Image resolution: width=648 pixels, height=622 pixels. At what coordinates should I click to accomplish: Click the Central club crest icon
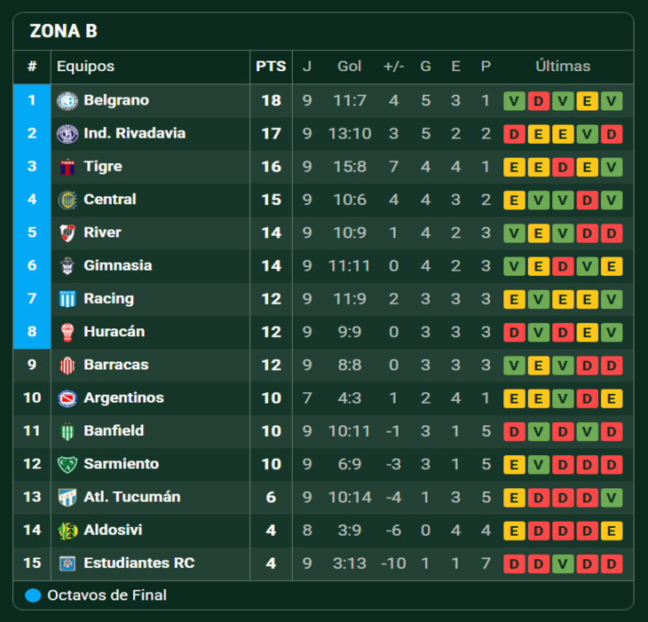point(67,200)
